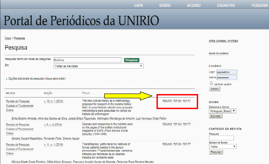Open PDF-EN link of the first result
269x164 pixels.
177,101
